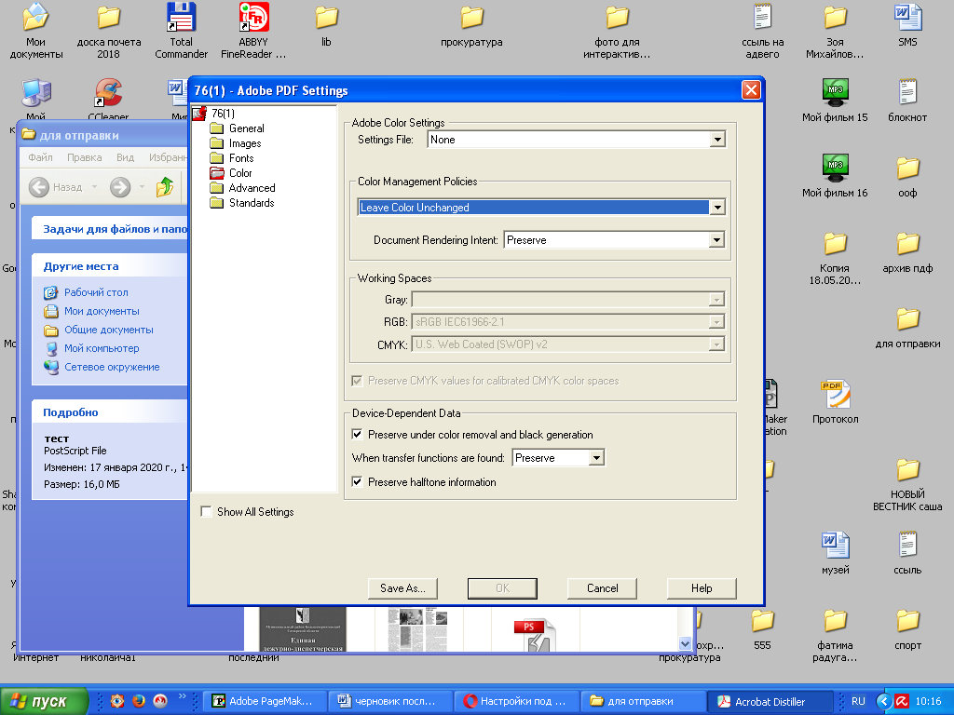The width and height of the screenshot is (954, 715).
Task: Open the Файл menu in Explorer window
Action: [x=40, y=157]
